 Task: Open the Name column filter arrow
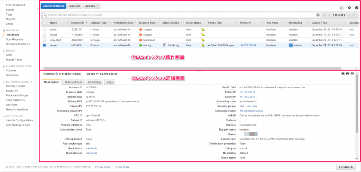(x=67, y=23)
